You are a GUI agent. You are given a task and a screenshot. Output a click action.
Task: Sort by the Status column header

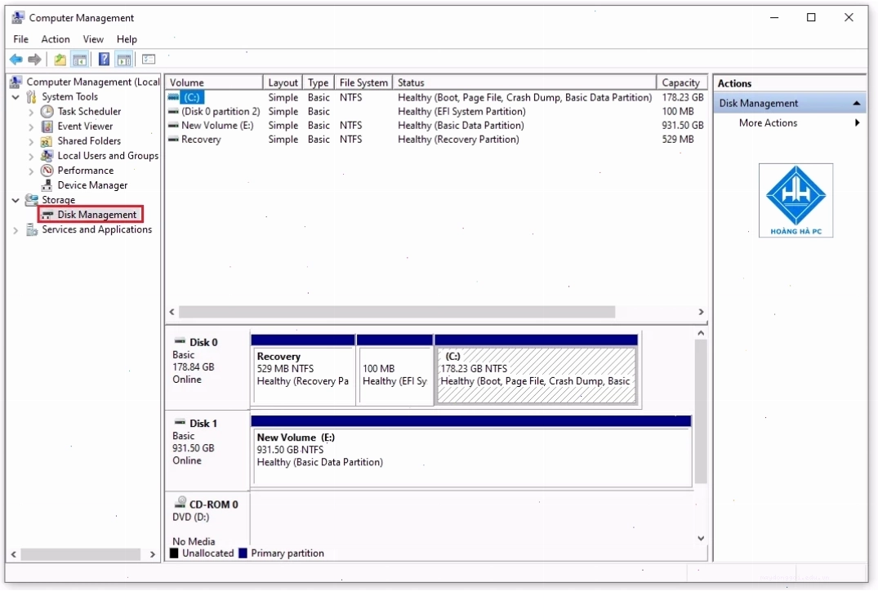(524, 82)
